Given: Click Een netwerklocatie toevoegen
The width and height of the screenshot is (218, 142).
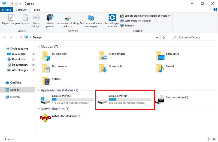Looking at the screenshot, I should click(x=91, y=21).
